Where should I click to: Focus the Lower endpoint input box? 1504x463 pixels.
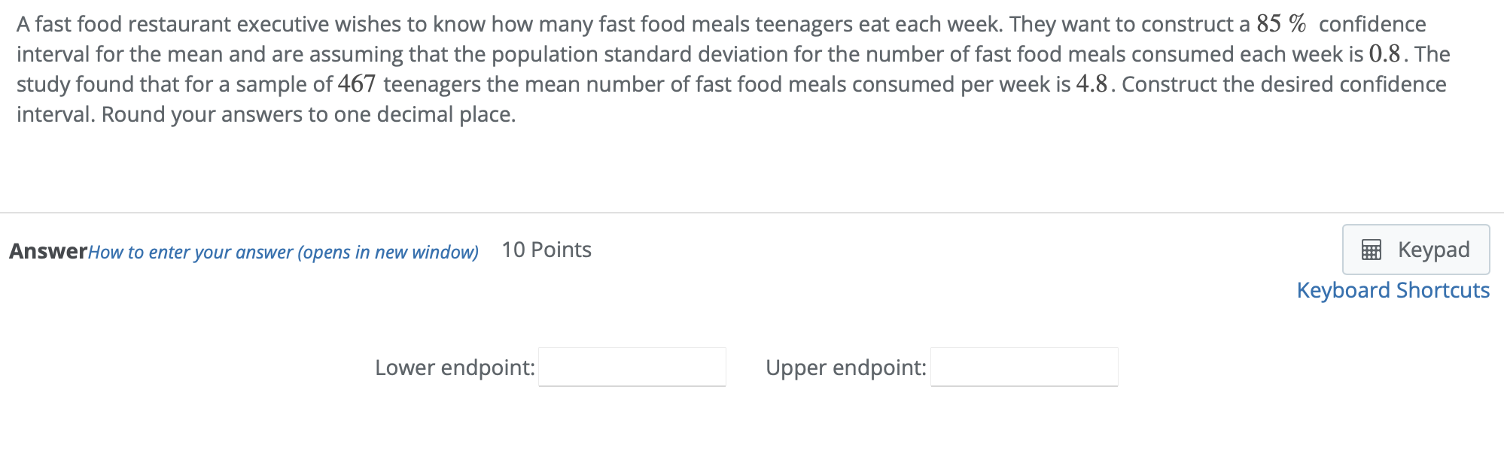click(632, 367)
